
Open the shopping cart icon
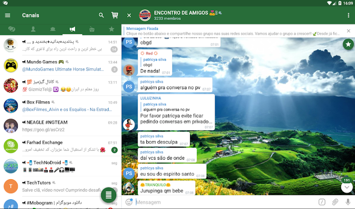[115, 15]
